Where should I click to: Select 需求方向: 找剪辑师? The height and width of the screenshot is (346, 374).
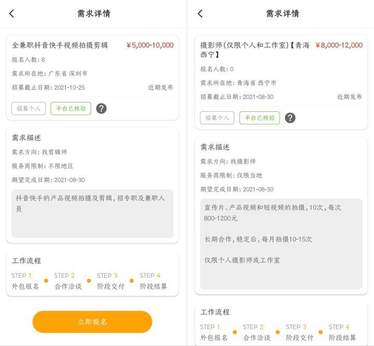tap(39, 152)
